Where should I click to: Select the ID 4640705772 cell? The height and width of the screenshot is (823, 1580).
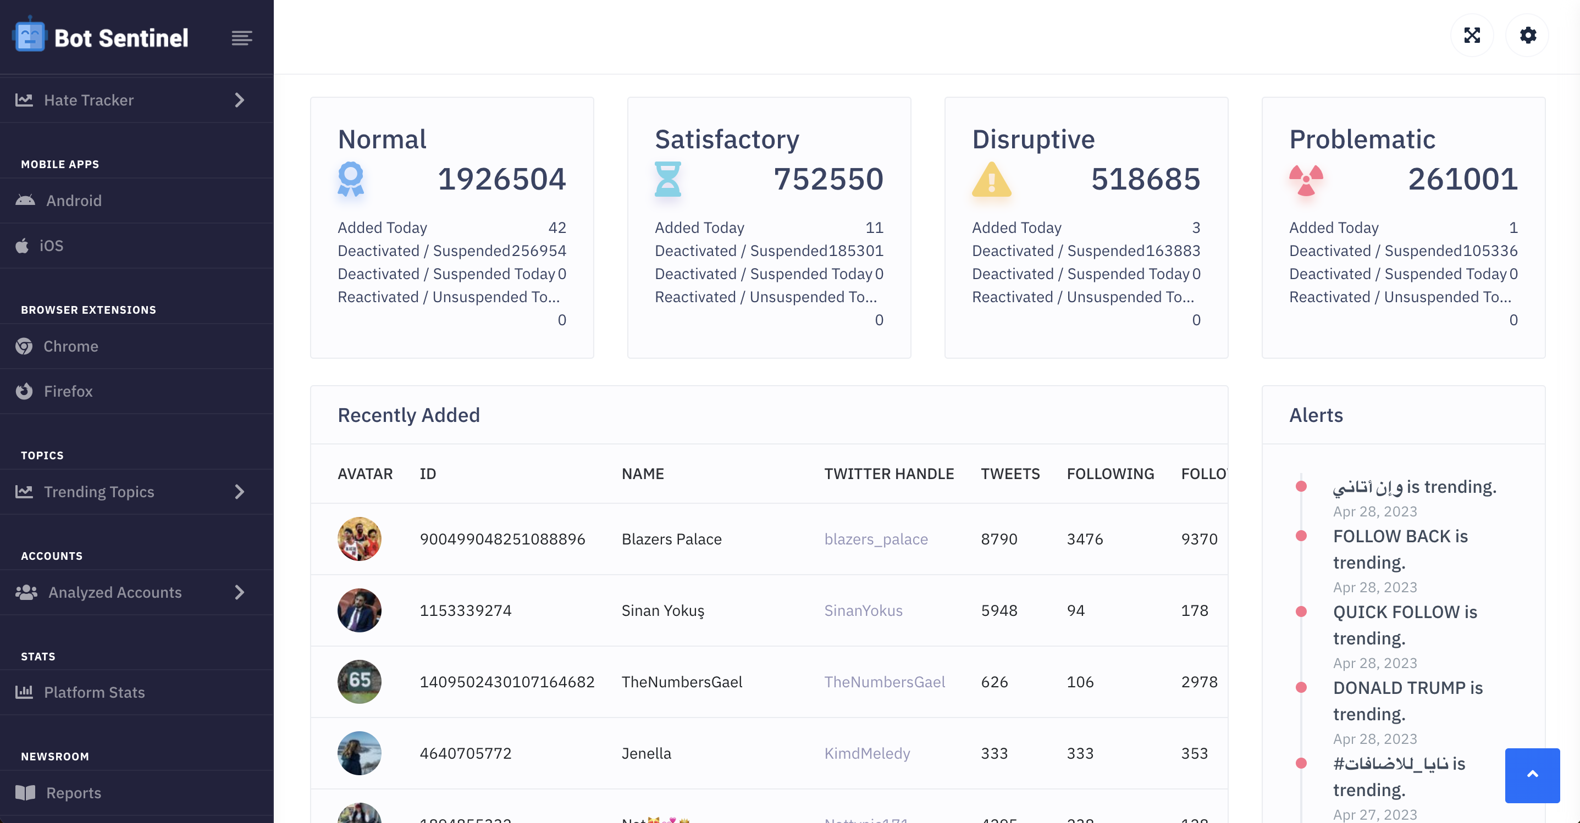point(466,753)
